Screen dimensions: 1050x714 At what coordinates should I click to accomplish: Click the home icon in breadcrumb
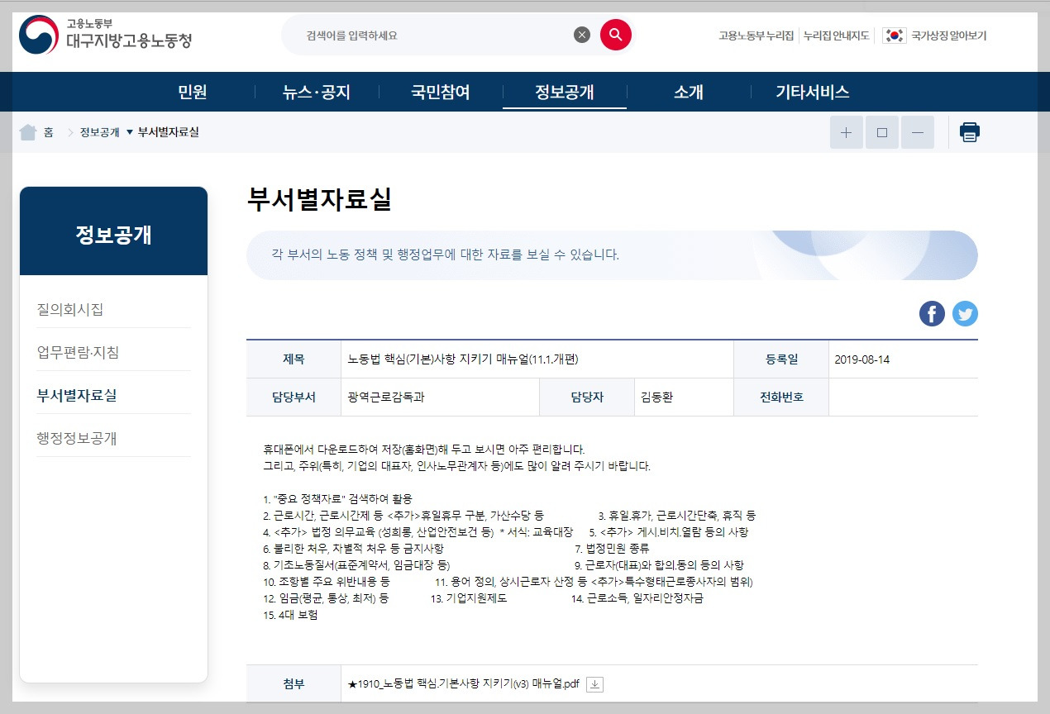tap(28, 132)
